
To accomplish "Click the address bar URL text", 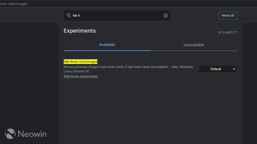I will pyautogui.click(x=14, y=4).
